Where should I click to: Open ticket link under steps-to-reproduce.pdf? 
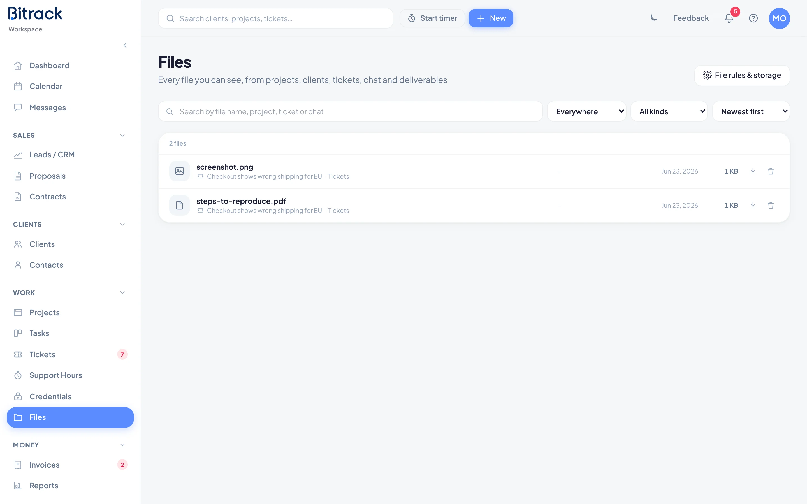pos(264,211)
